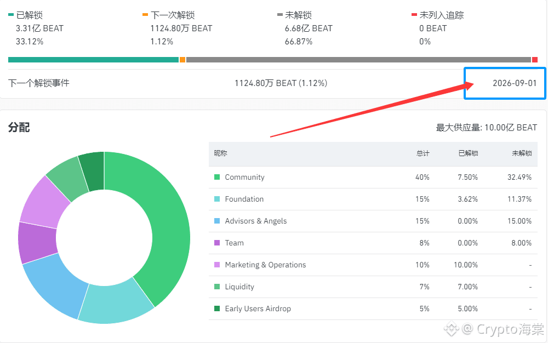Click the 下一次解锁 legend label
The image size is (548, 343).
[x=173, y=15]
